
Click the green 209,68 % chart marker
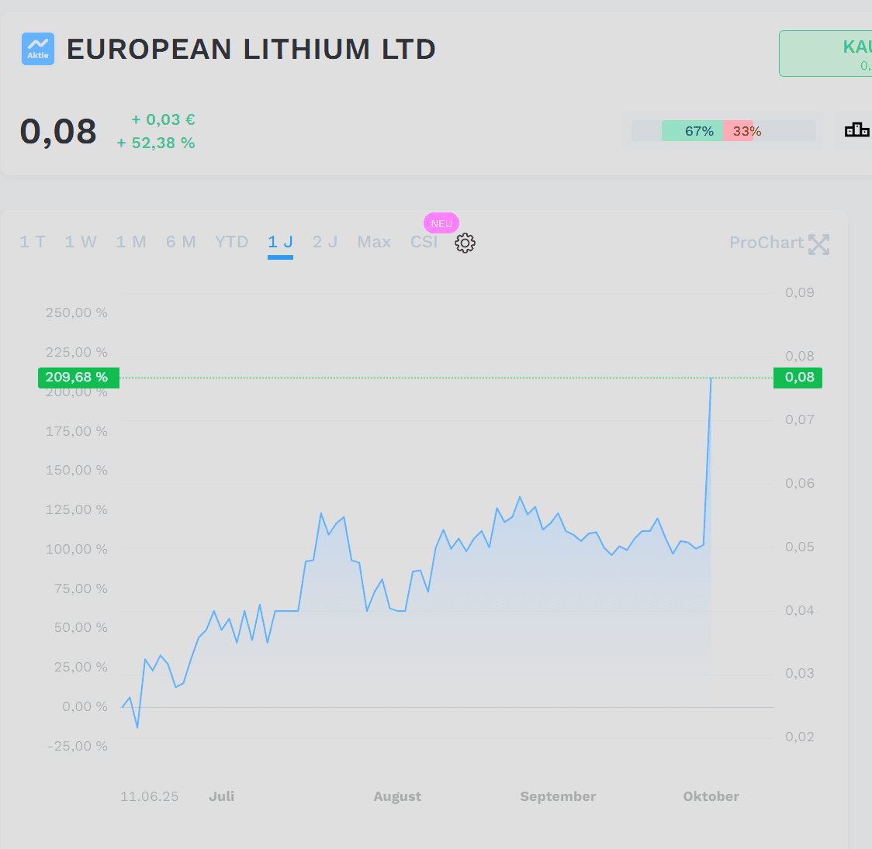78,378
